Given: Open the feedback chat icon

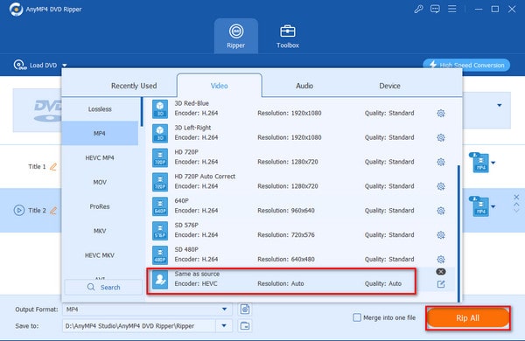Looking at the screenshot, I should [x=435, y=9].
